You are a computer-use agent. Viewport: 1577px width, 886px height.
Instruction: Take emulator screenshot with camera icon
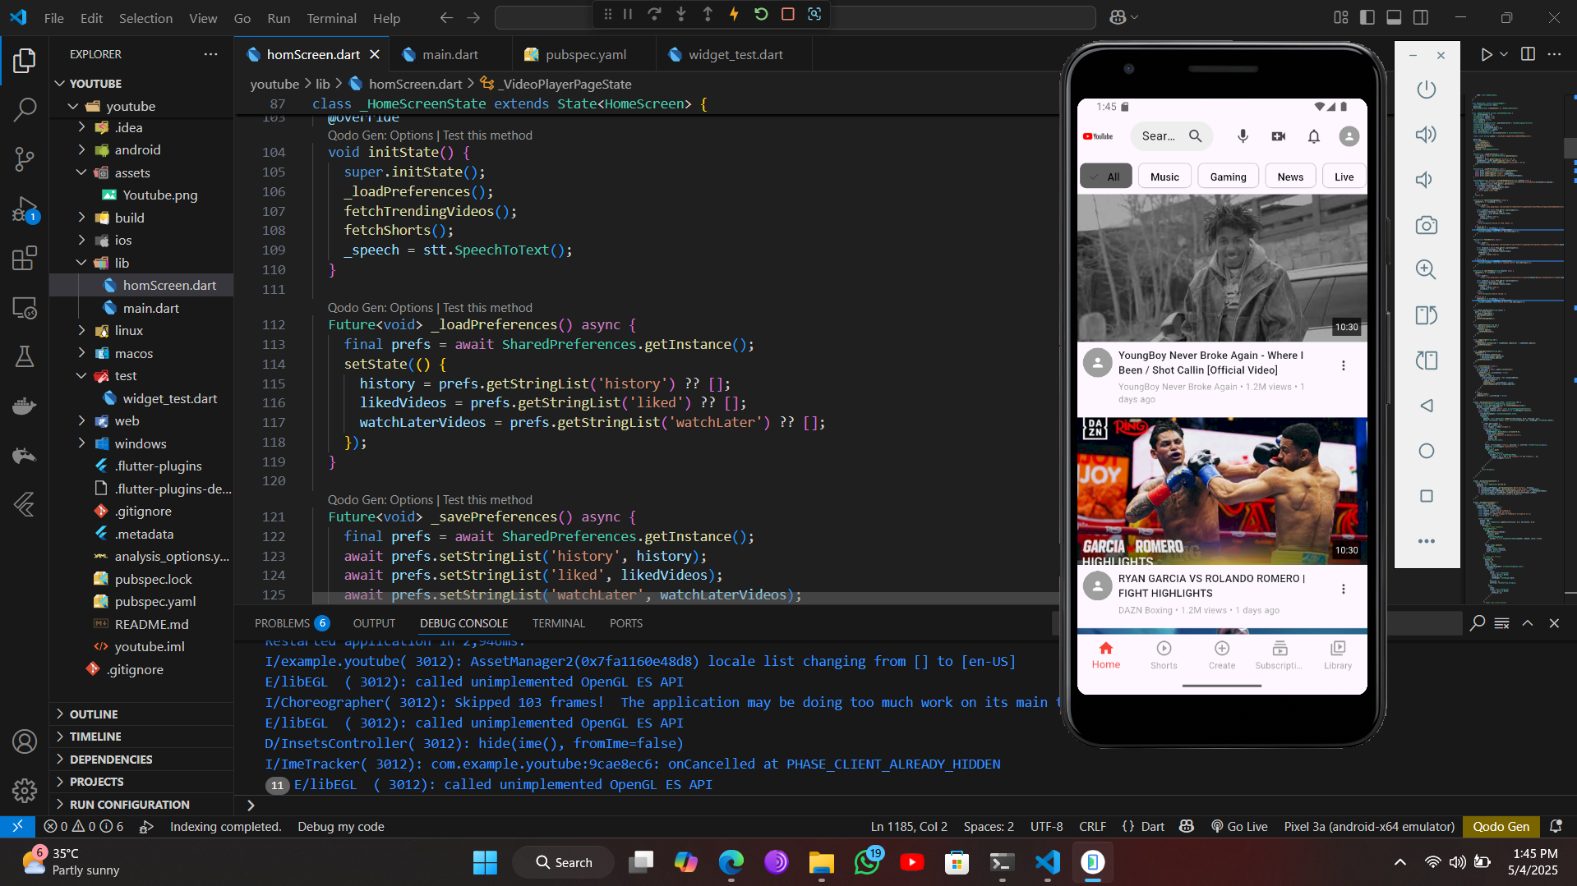(x=1426, y=225)
